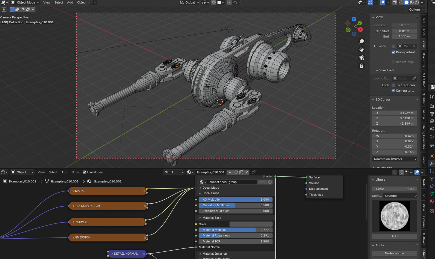This screenshot has height=259, width=435.
Task: Click the viewport X axis gizmo
Action: tap(360, 29)
